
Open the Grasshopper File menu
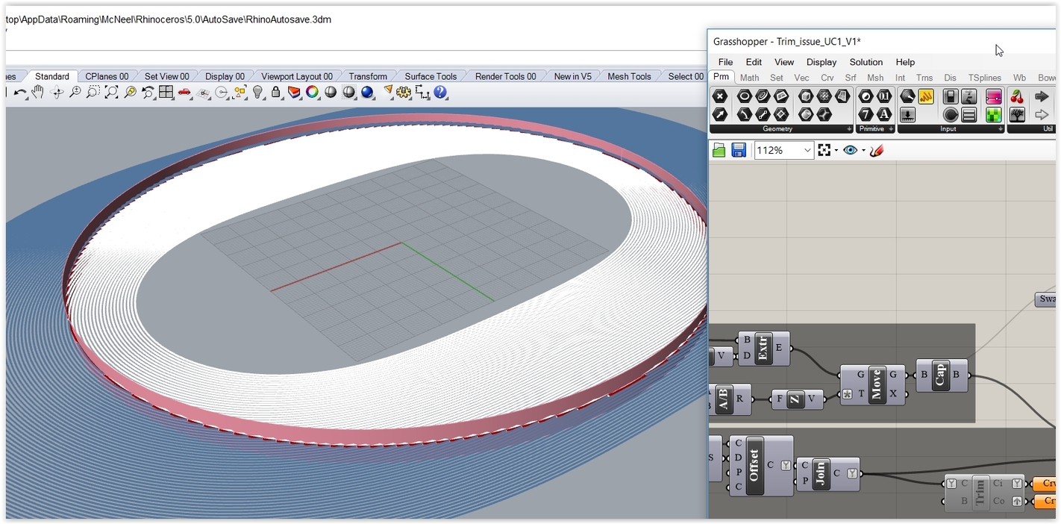(x=725, y=62)
